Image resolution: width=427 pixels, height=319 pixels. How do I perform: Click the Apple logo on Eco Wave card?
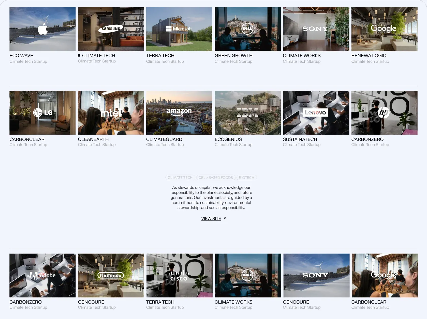tap(43, 29)
